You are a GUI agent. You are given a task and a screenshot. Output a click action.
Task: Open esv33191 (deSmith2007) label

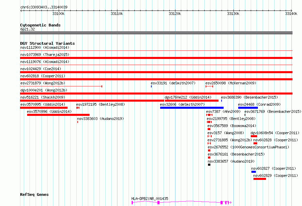[x=173, y=83]
